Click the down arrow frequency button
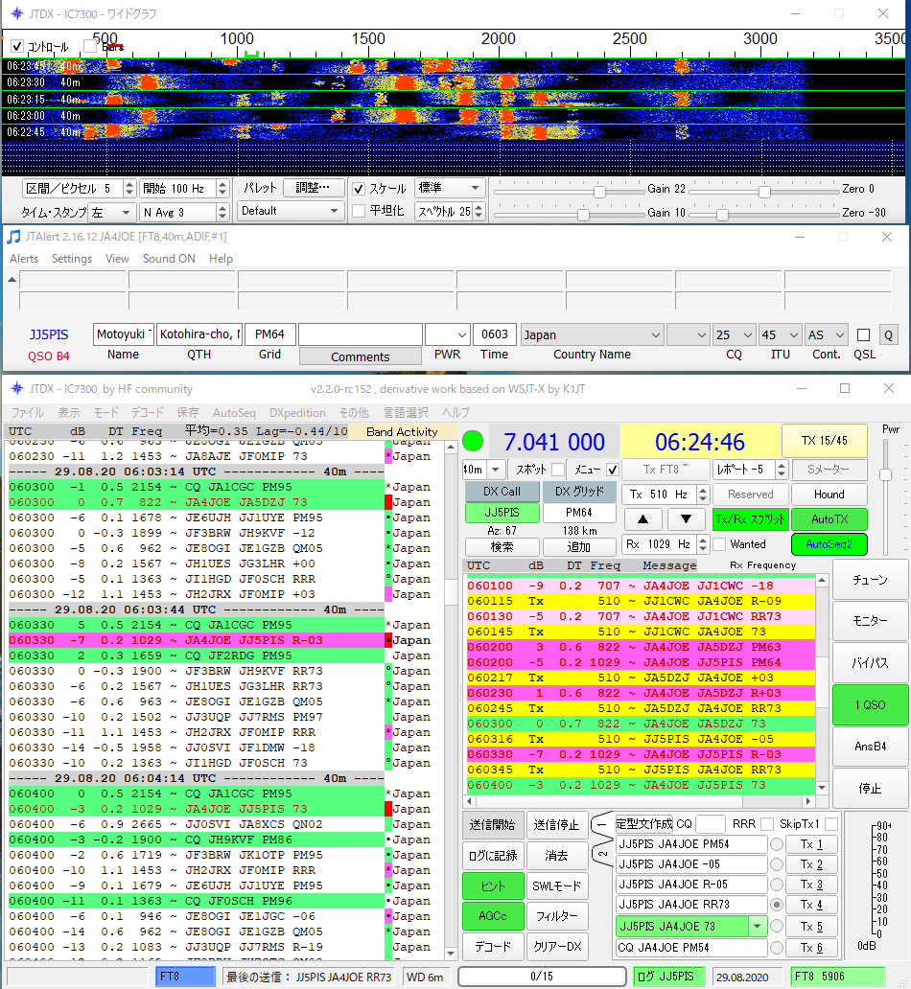Image resolution: width=911 pixels, height=989 pixels. pos(686,519)
